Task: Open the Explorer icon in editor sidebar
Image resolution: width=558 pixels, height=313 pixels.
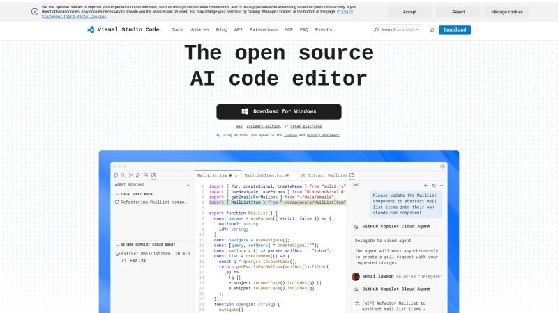Action: click(x=116, y=175)
